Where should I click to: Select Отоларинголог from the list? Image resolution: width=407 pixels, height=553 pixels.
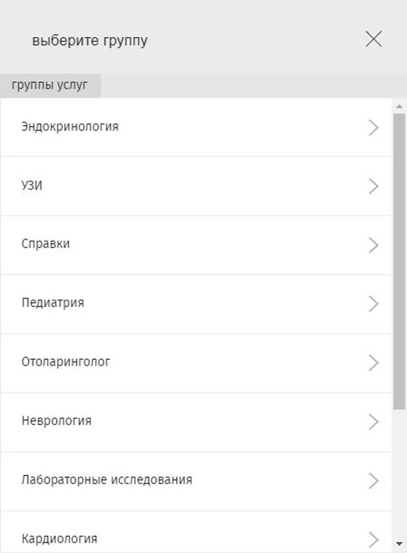66,362
